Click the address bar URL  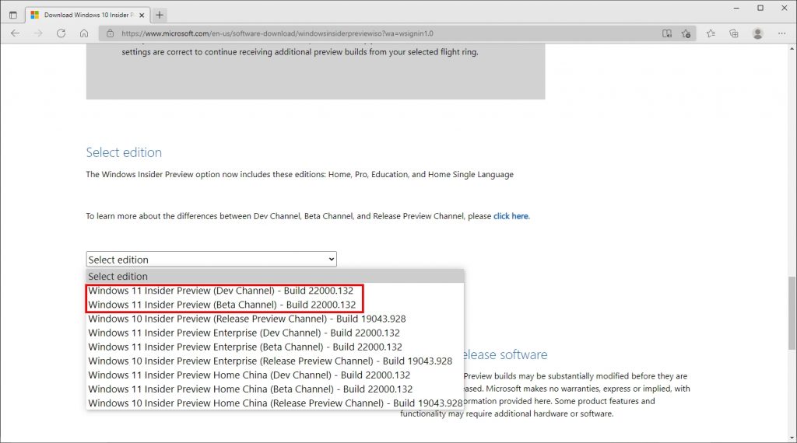pyautogui.click(x=277, y=33)
